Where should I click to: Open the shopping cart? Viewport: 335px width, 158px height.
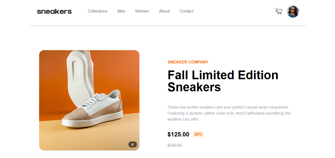pyautogui.click(x=279, y=11)
